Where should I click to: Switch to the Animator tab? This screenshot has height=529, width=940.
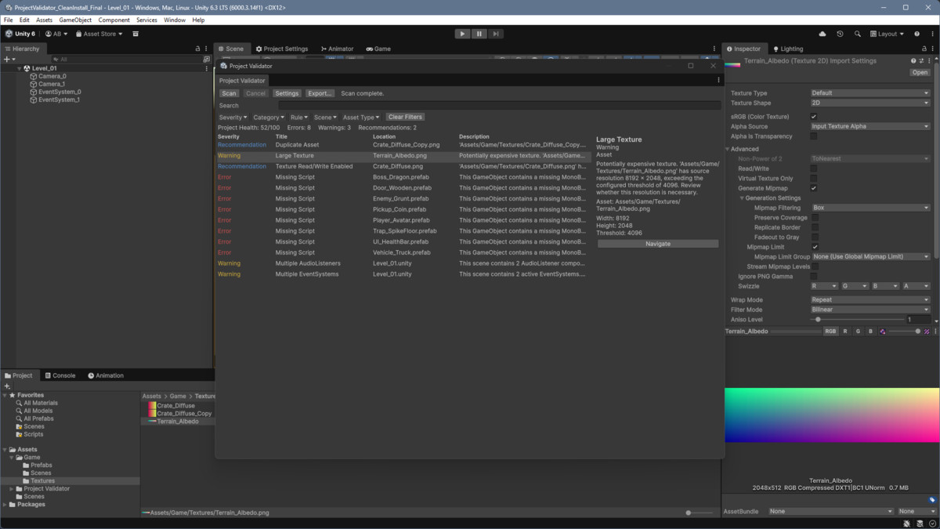coord(337,49)
